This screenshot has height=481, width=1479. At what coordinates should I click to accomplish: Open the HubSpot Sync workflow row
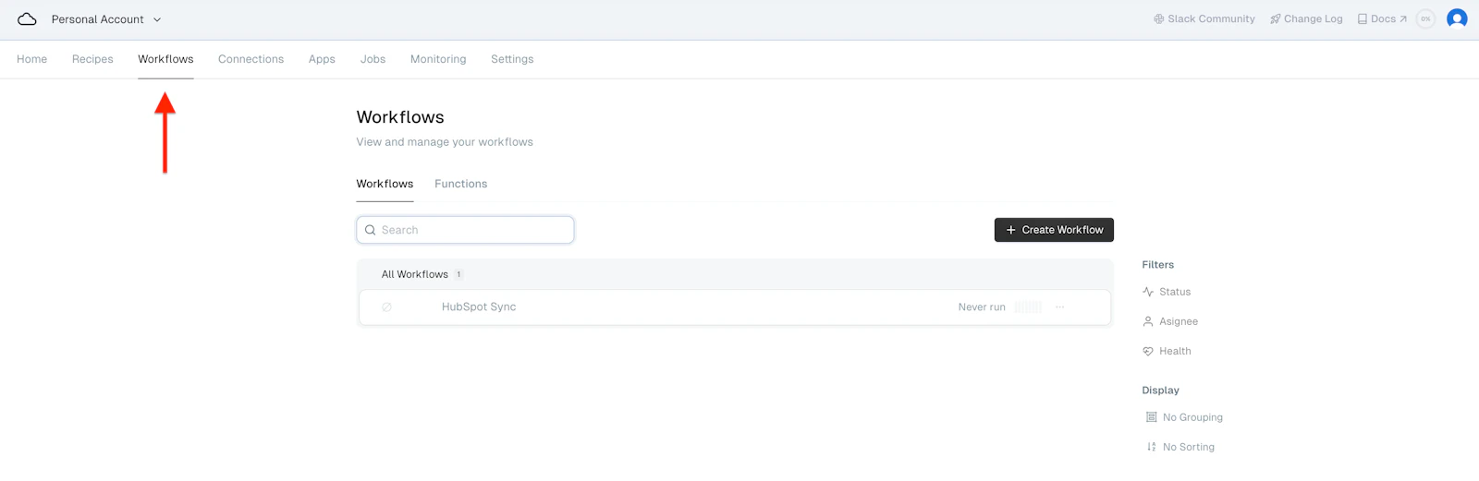click(735, 307)
